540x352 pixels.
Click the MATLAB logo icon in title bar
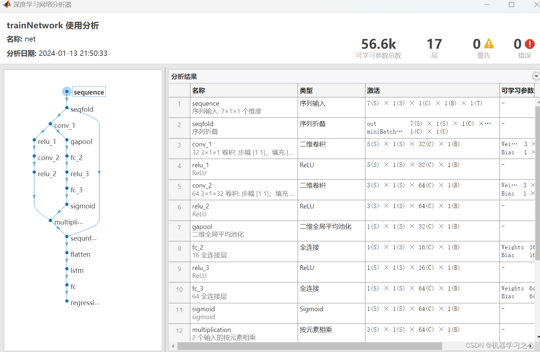point(6,4)
